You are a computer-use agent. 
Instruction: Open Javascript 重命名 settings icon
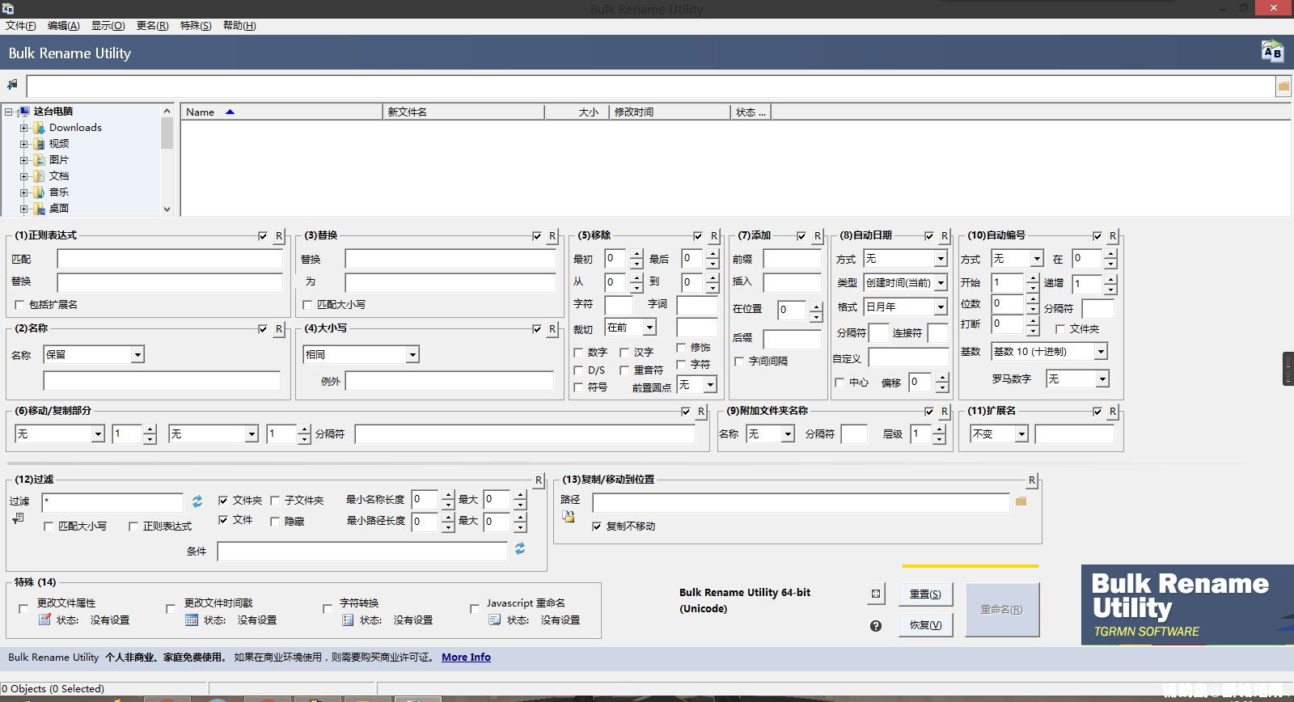tap(495, 620)
